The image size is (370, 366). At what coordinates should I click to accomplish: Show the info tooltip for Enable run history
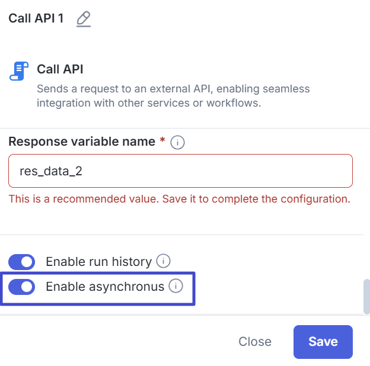pyautogui.click(x=164, y=261)
